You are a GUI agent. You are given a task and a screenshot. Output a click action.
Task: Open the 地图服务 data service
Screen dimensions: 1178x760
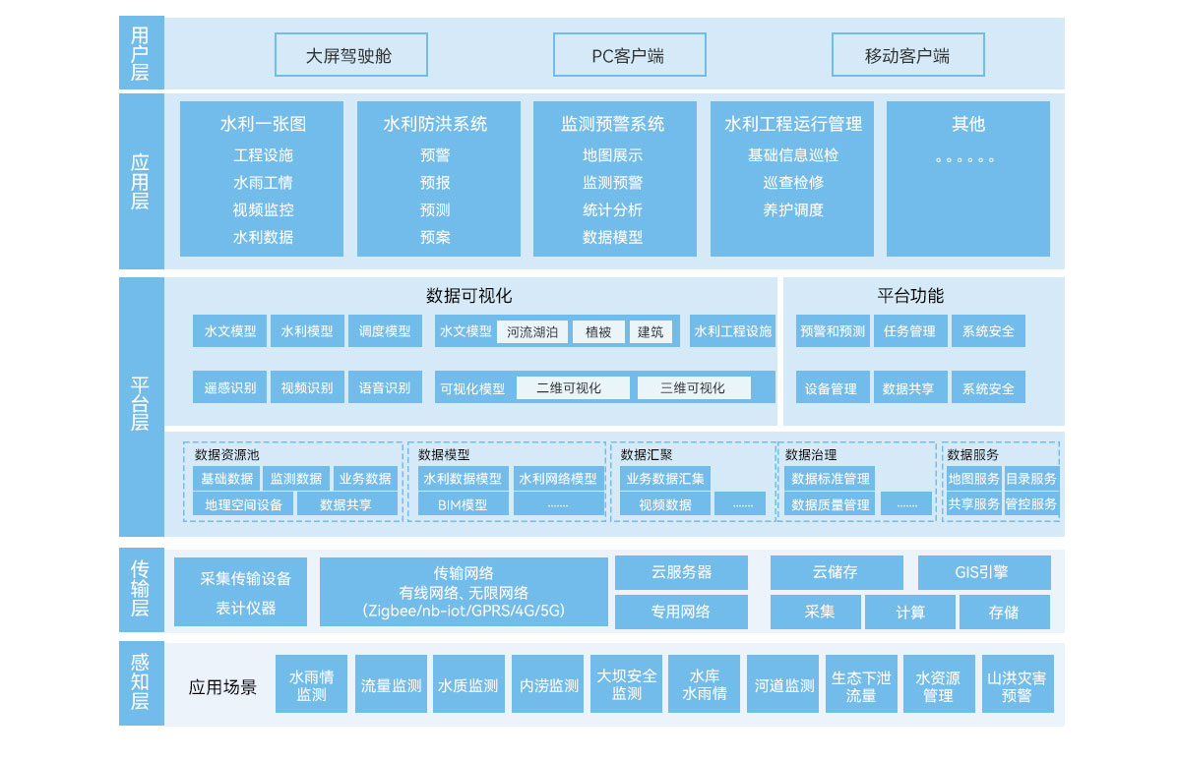(973, 479)
